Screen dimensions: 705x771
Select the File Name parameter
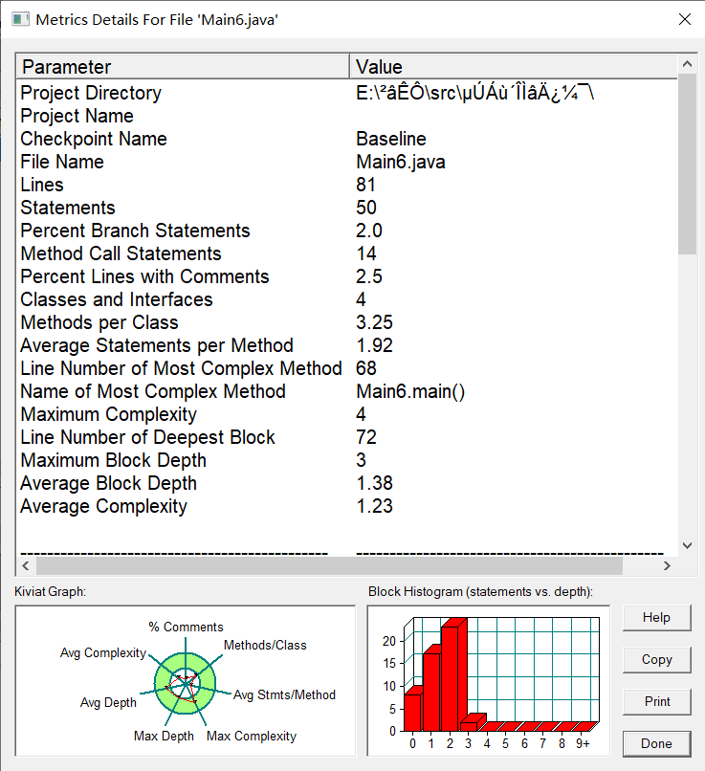[62, 162]
